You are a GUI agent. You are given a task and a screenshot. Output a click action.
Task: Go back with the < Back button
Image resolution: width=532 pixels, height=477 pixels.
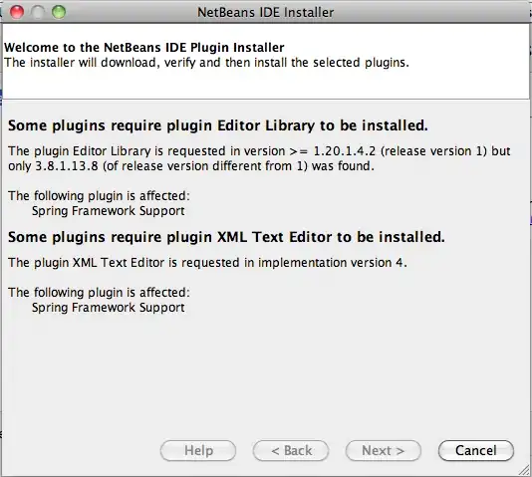(291, 450)
